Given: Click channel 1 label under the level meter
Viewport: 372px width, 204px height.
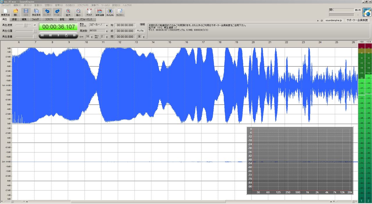Looking at the screenshot, I should pyautogui.click(x=362, y=201).
